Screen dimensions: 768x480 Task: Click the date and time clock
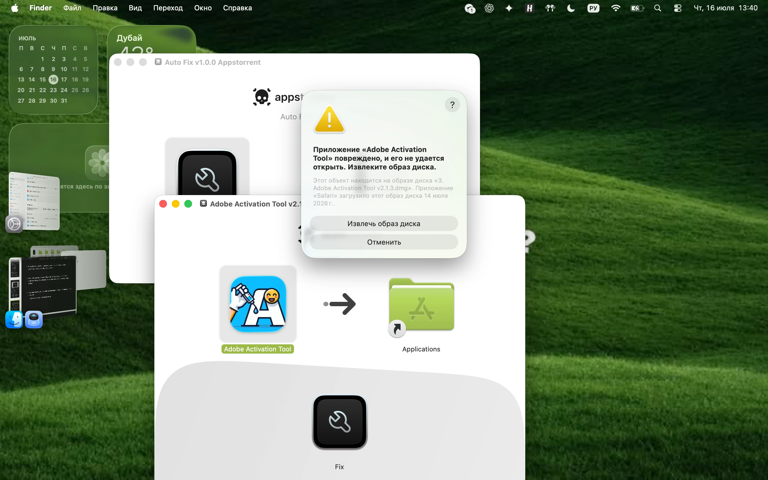[x=725, y=8]
